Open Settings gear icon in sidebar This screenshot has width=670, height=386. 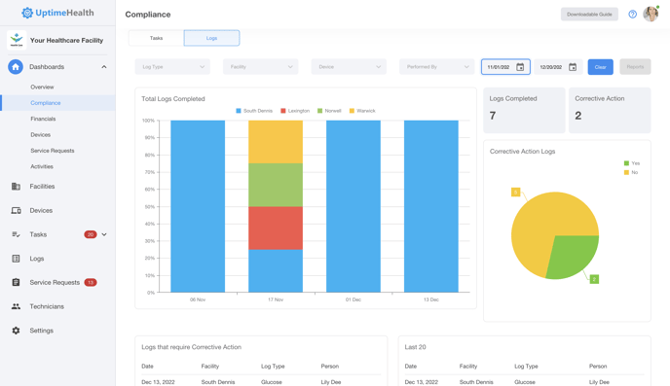click(x=16, y=331)
